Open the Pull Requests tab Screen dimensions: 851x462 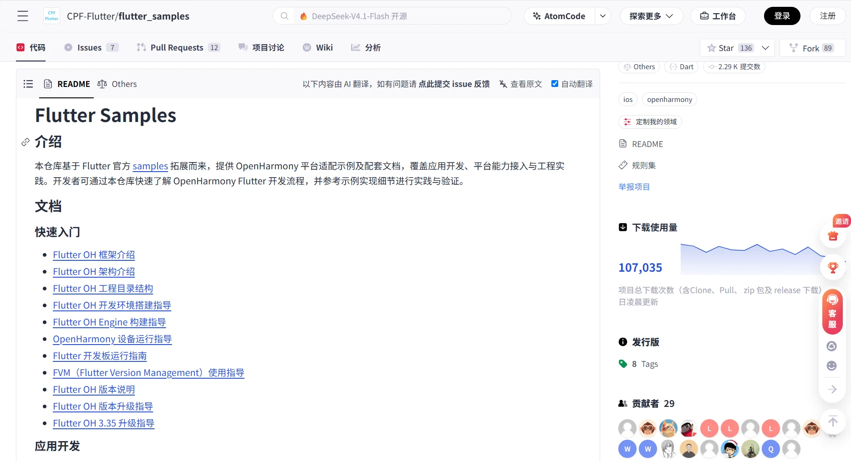tap(178, 47)
